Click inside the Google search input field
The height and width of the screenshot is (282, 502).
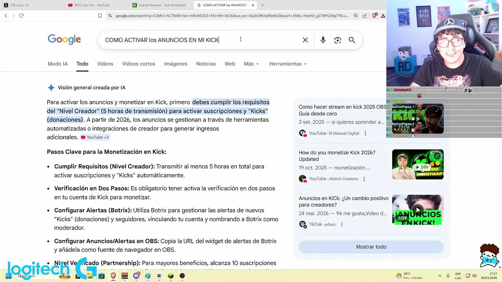200,40
